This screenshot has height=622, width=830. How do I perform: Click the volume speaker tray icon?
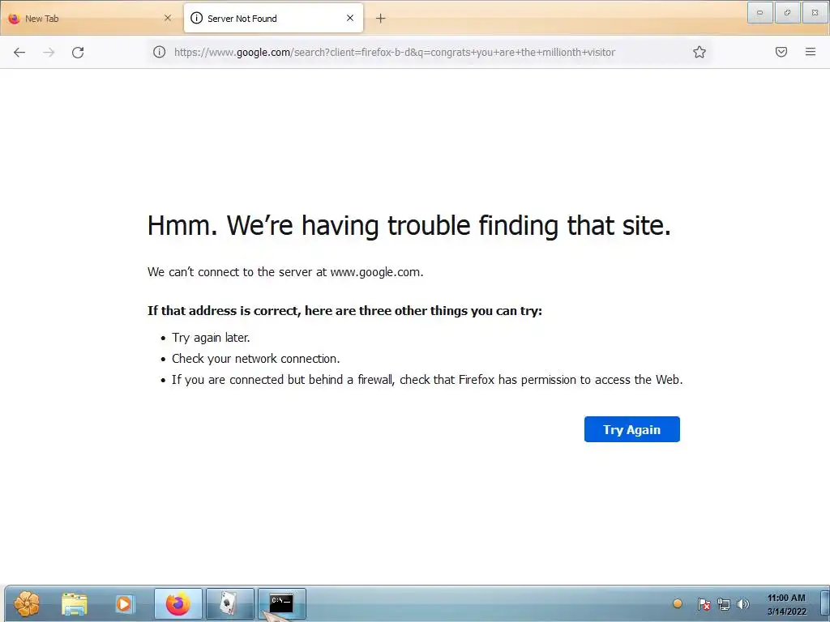(743, 603)
